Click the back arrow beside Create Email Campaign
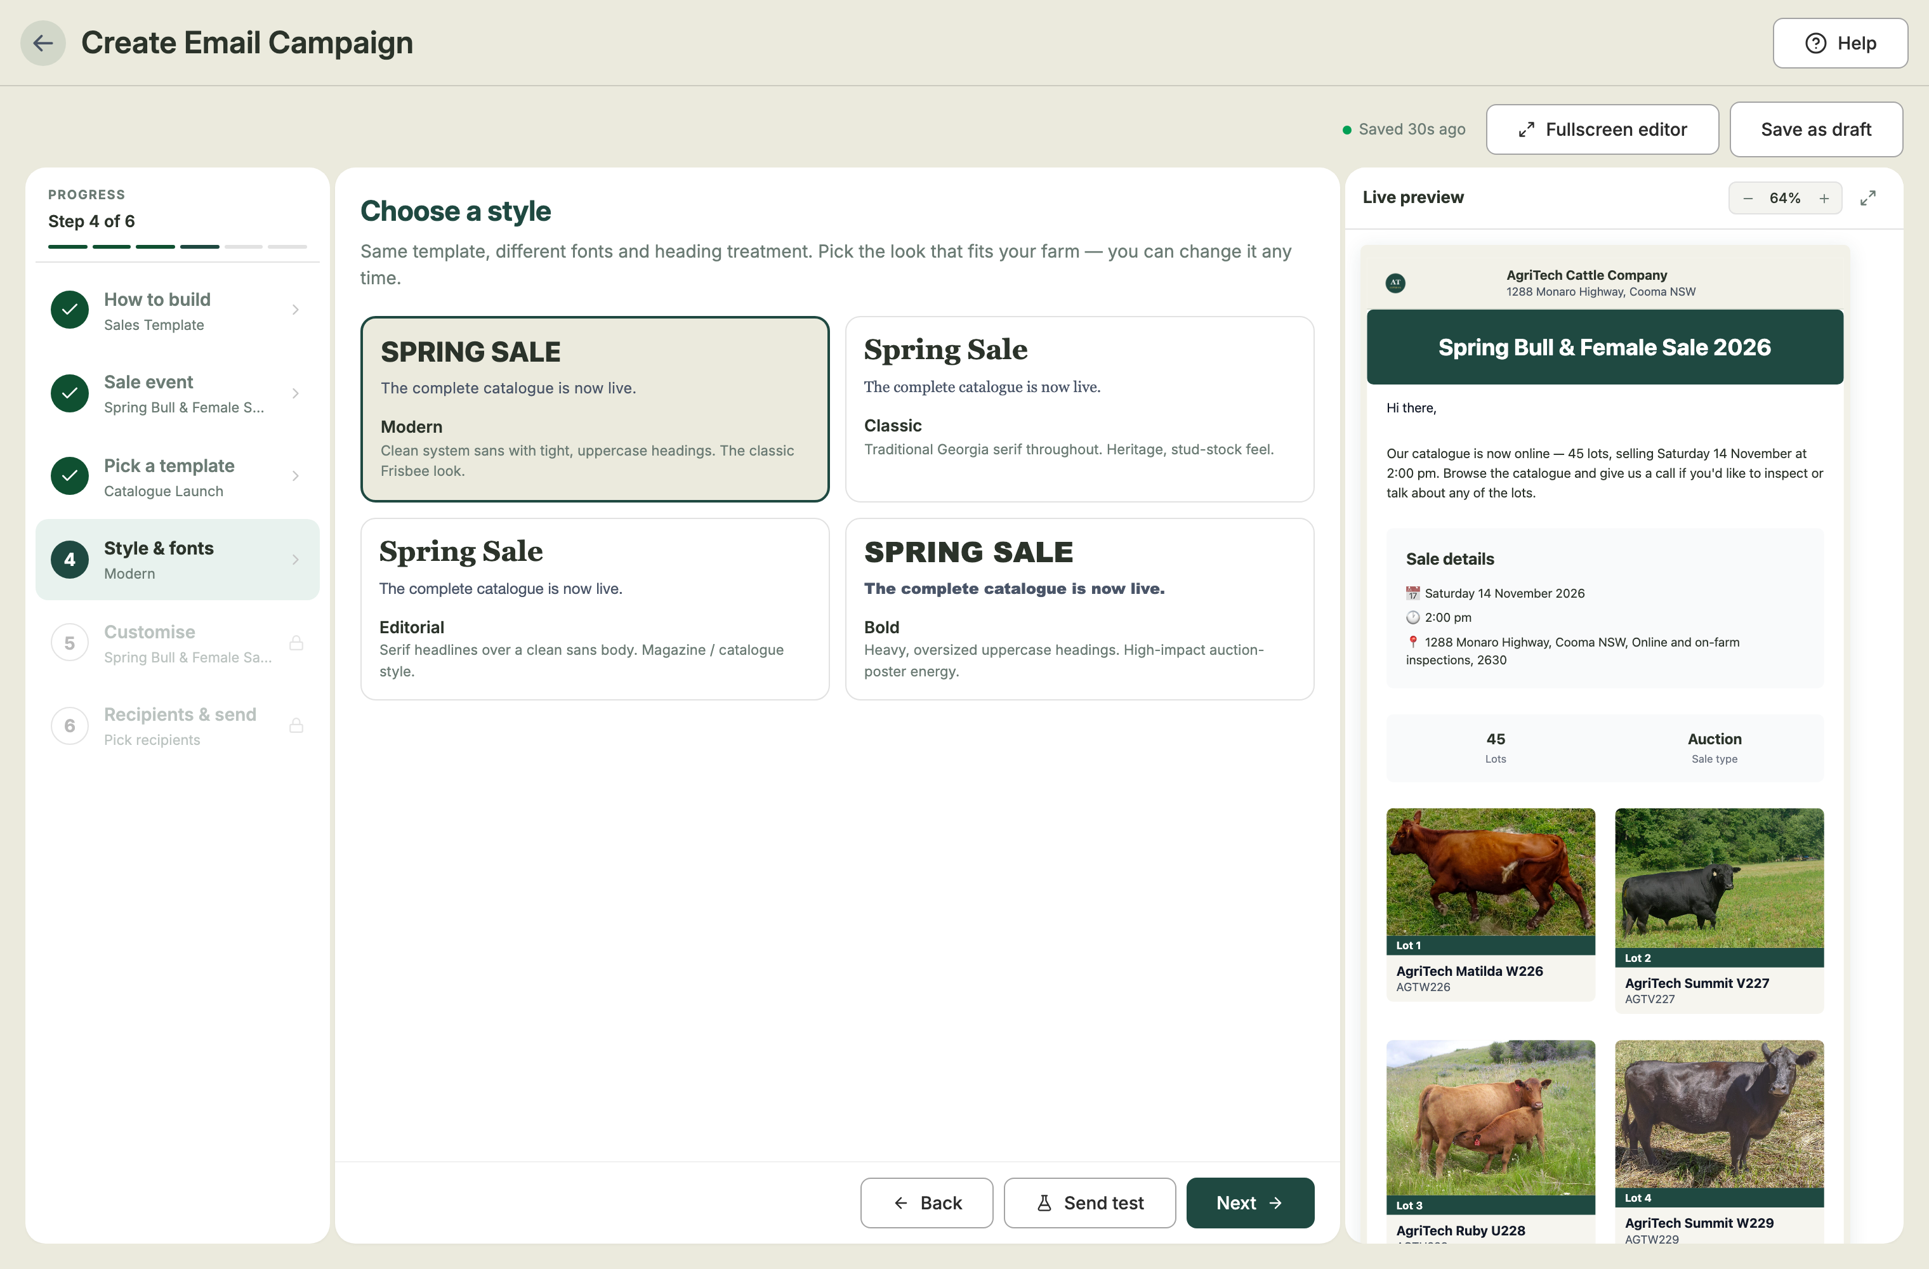Screen dimensions: 1929x1269 43,43
